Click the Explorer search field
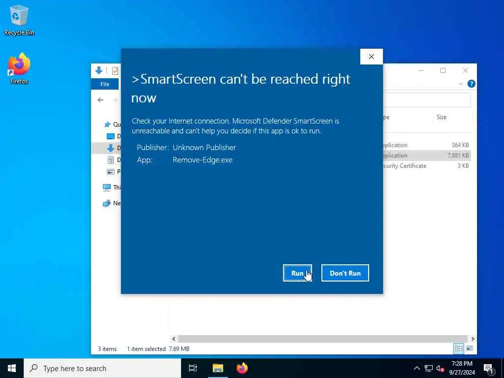The width and height of the screenshot is (504, 378). tap(427, 100)
